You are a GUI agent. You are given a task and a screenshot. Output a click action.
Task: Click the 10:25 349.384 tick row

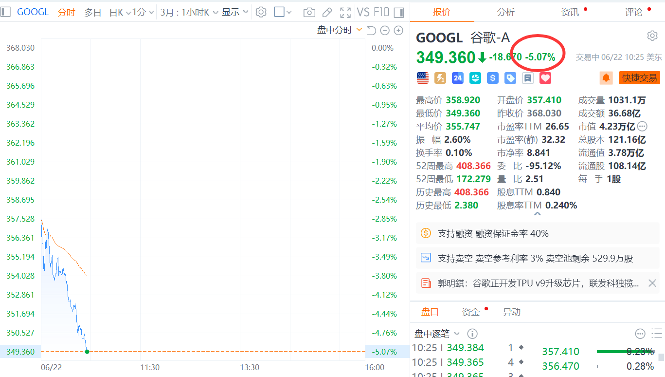click(x=469, y=348)
